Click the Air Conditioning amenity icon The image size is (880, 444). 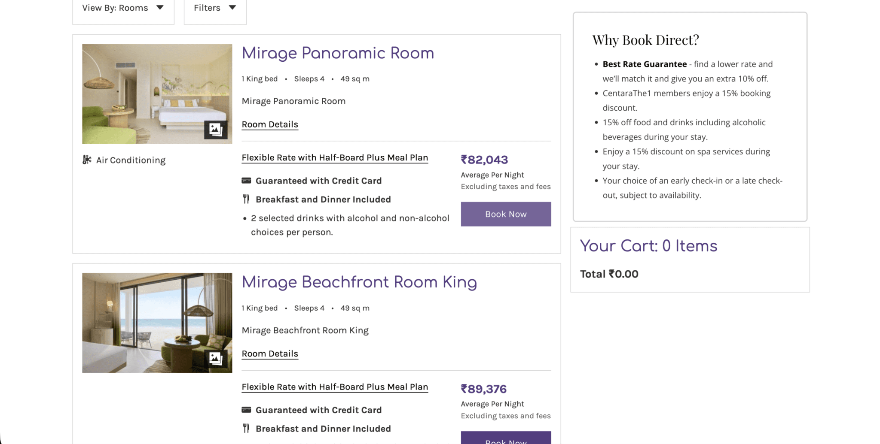(87, 160)
